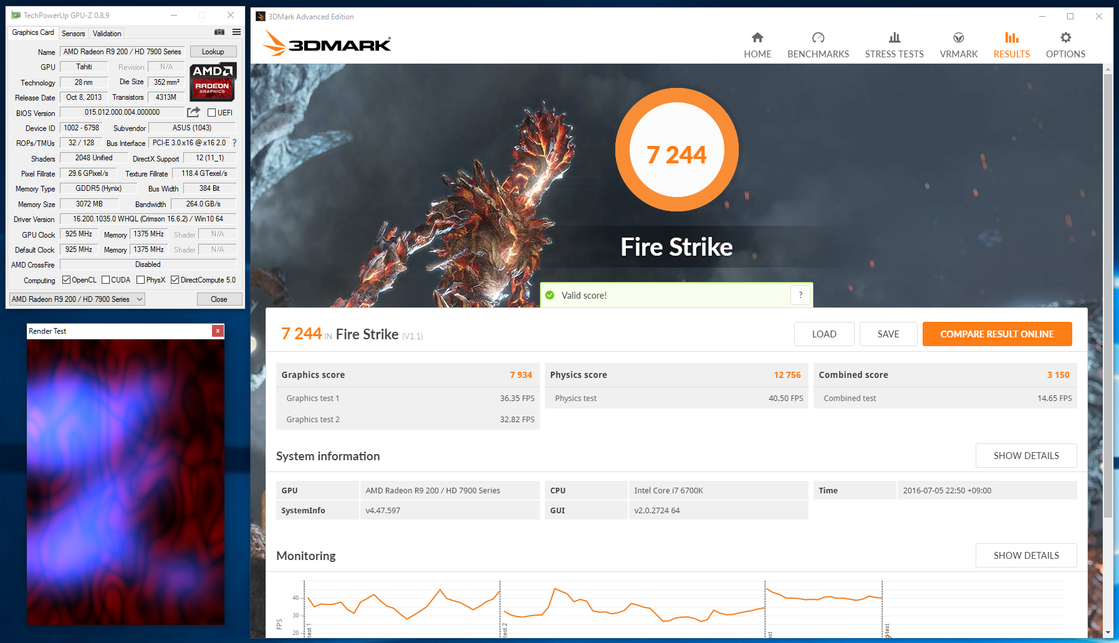Click the Driver Version field
The width and height of the screenshot is (1119, 643).
148,219
